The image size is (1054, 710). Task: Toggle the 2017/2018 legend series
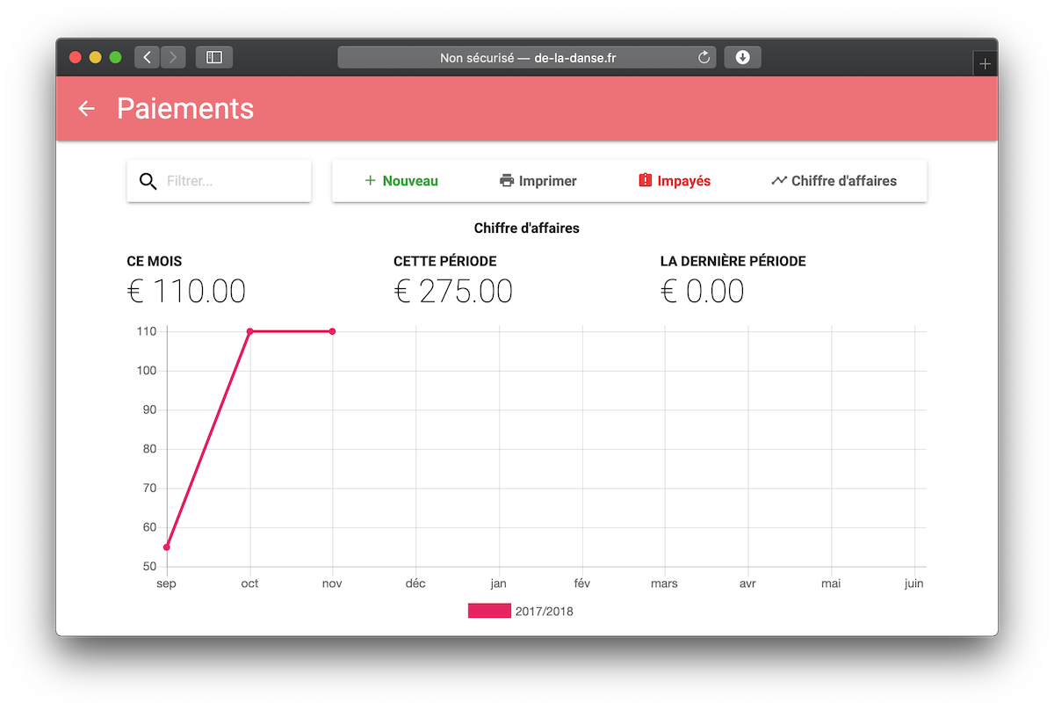pyautogui.click(x=489, y=611)
